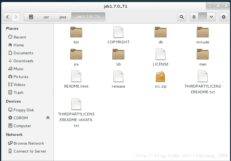This screenshot has width=231, height=161.
Task: Select the README.html file icon
Action: (x=76, y=76)
